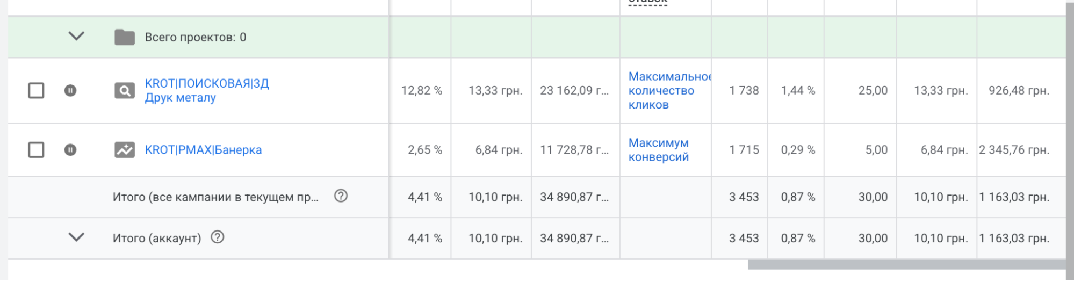The width and height of the screenshot is (1074, 281).
Task: Open the KROT|PMAX|Банерка campaign link
Action: (203, 150)
